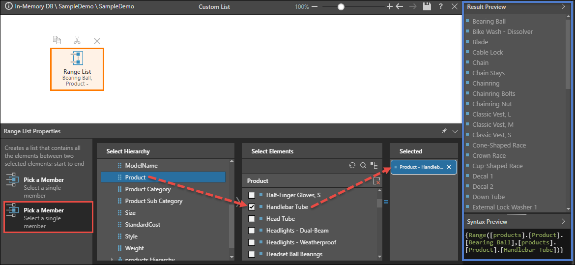Click the undo back arrow in top toolbar
This screenshot has height=265, width=575.
[400, 7]
